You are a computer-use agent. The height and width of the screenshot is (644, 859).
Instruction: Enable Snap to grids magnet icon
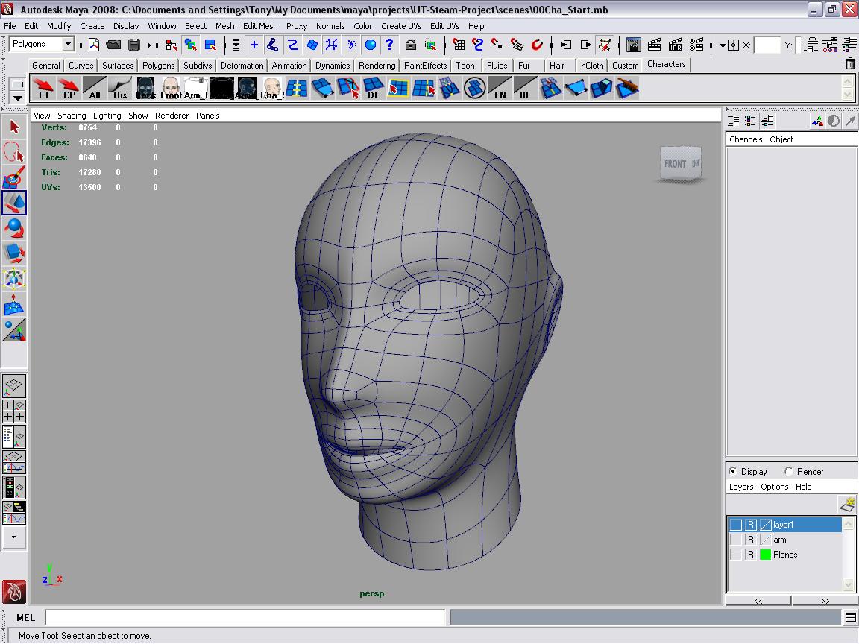(x=459, y=45)
